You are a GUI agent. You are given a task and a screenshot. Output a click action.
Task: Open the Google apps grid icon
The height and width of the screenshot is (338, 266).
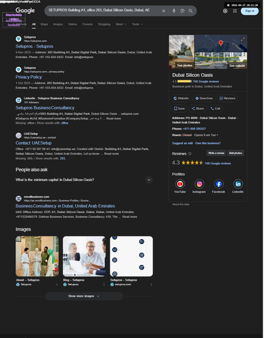[x=235, y=11]
